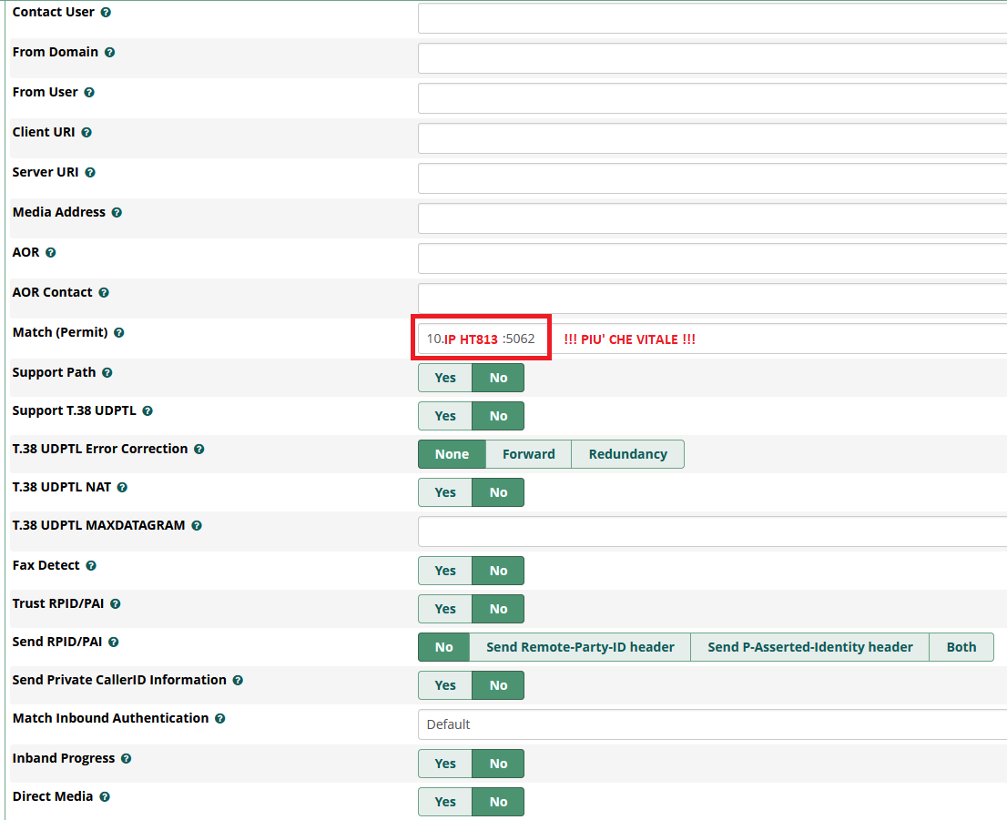Open help icon next to Trust RPID/PAI

116,604
